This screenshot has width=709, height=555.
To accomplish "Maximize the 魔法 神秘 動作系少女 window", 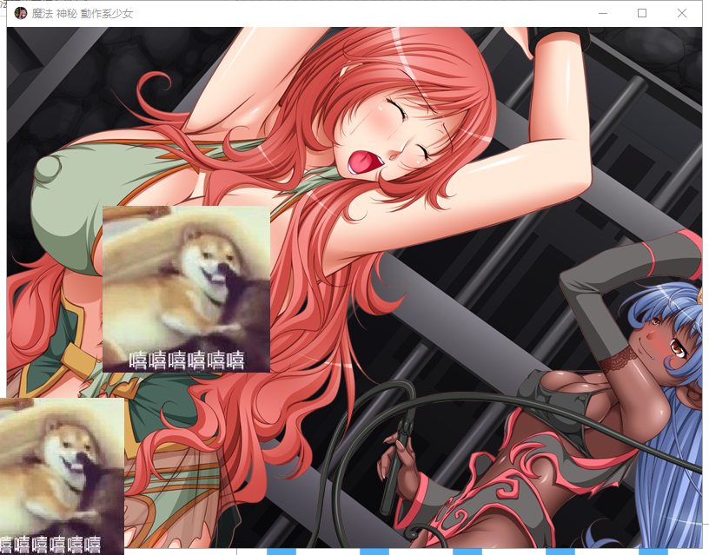I will point(642,14).
